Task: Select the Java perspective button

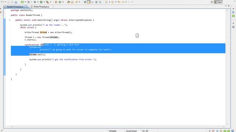Action: click(218, 2)
